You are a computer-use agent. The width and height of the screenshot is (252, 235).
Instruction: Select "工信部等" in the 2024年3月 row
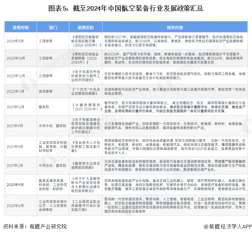click(45, 41)
